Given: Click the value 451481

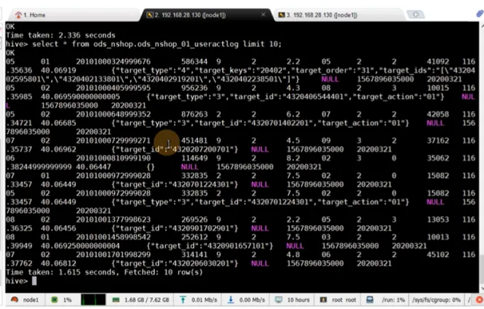Looking at the screenshot, I should [x=194, y=141].
